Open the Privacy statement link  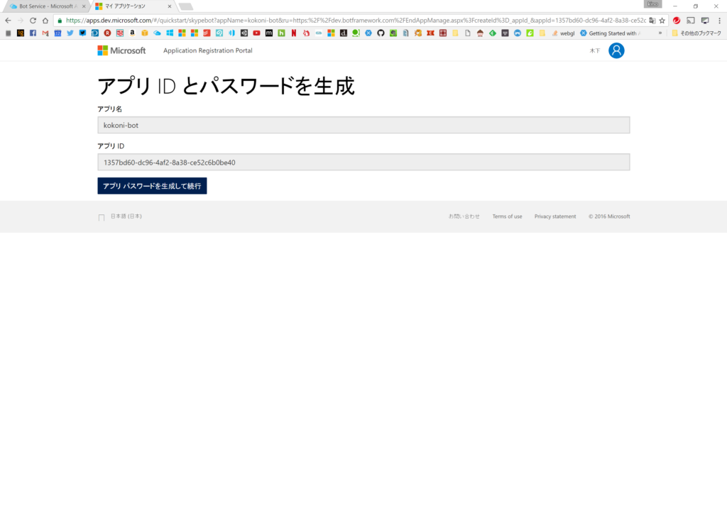coord(555,217)
